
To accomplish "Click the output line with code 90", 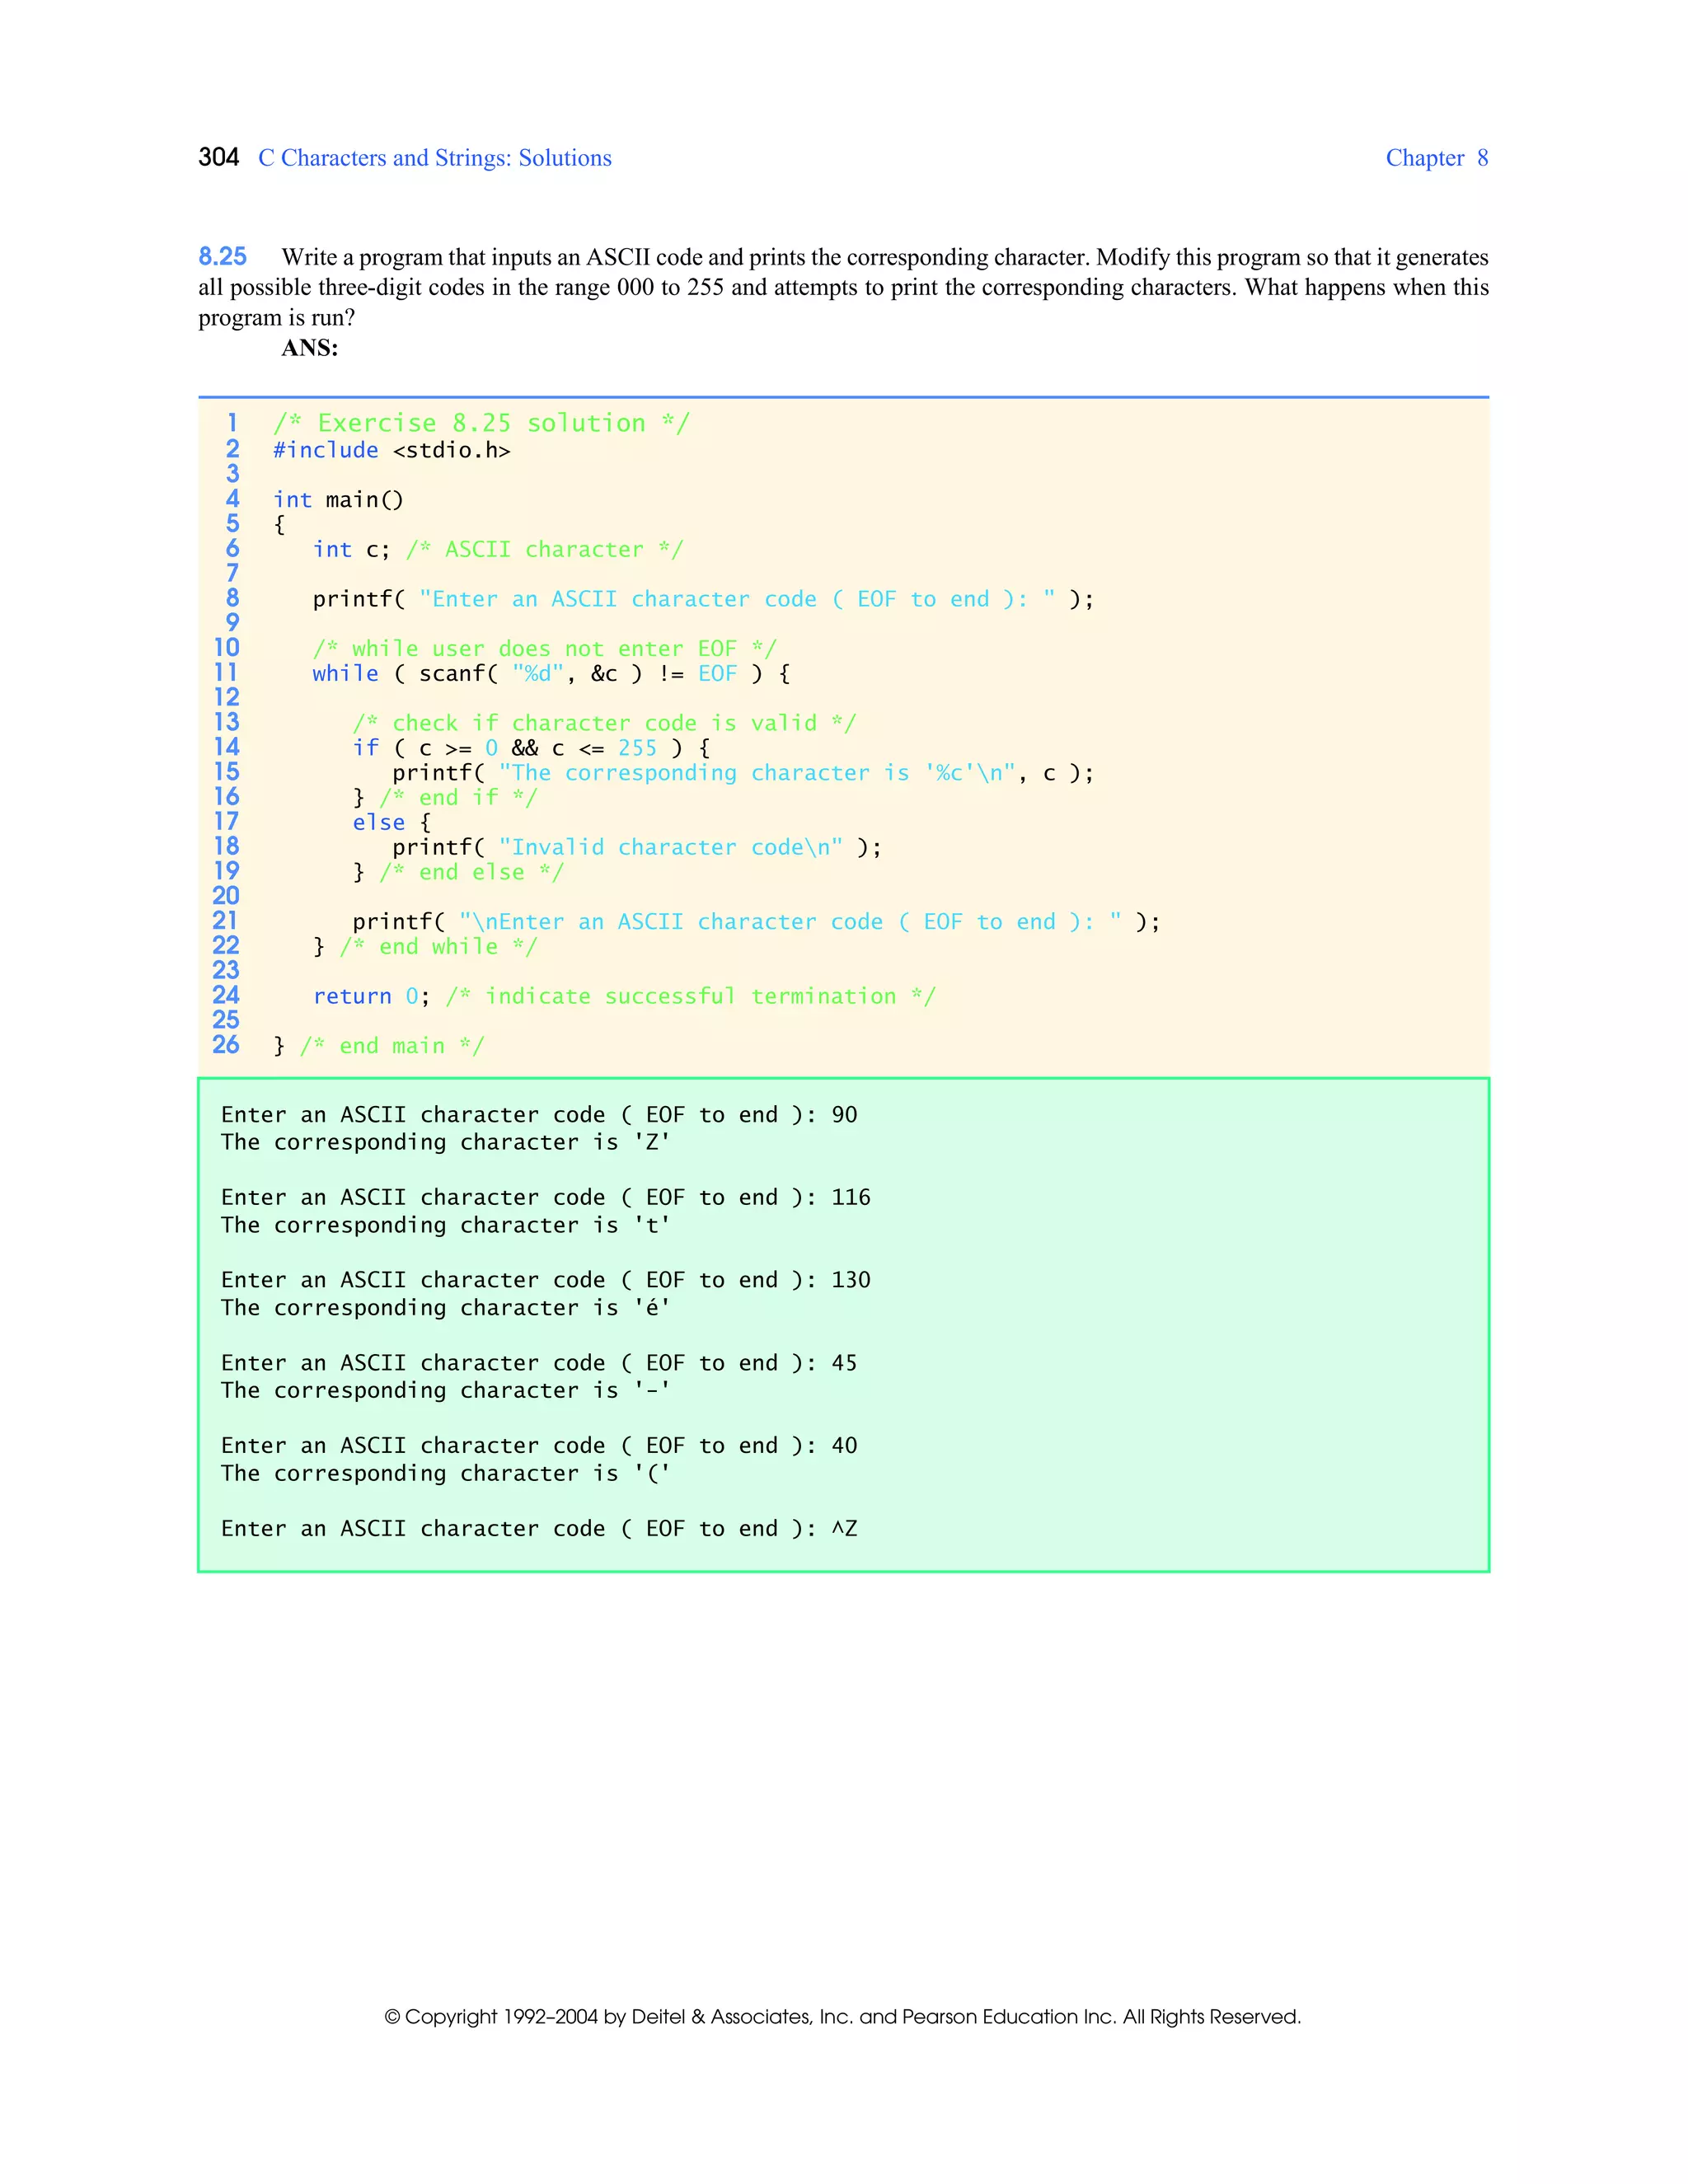I will tap(538, 1114).
